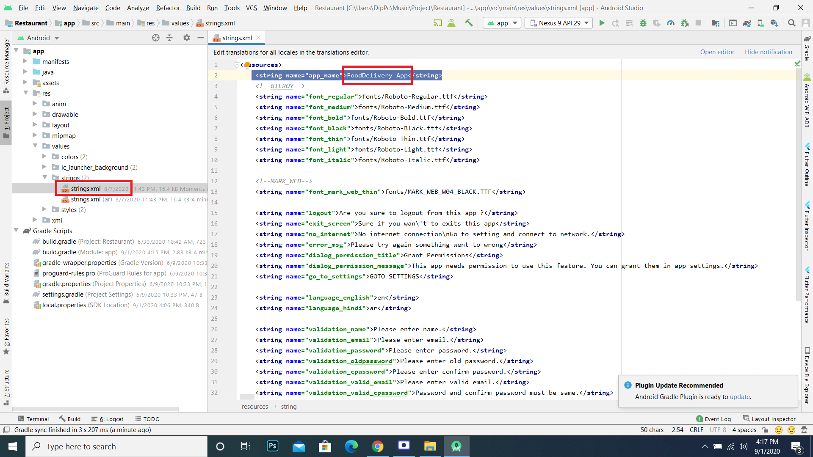
Task: Open SDK Manager from the toolbar
Action: coord(774,23)
